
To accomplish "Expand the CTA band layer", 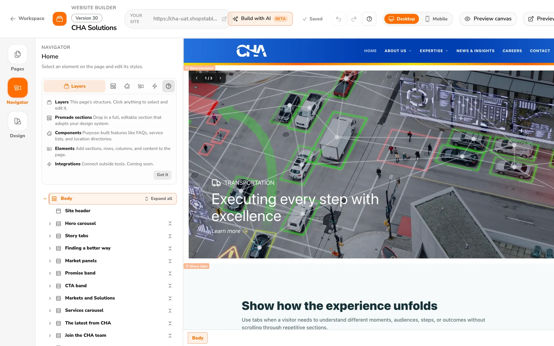I will 50,286.
